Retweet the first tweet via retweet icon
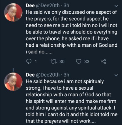The image size is (122, 125). (x=54, y=62)
